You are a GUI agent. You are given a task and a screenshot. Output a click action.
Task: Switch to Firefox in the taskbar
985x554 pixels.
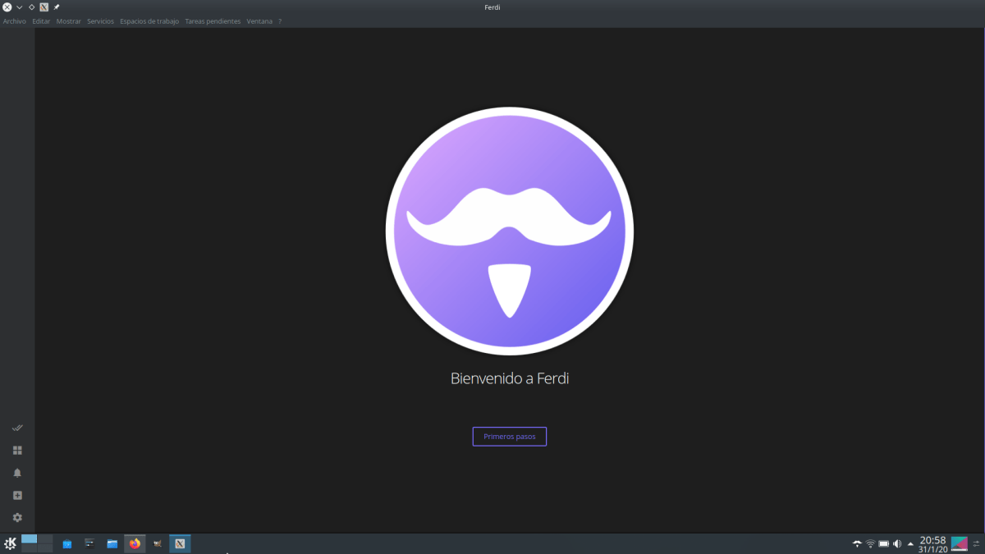[x=135, y=543]
